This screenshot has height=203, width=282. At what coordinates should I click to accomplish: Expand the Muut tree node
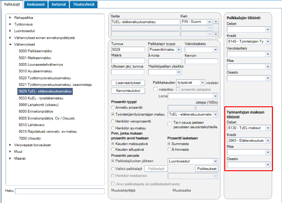[10, 152]
